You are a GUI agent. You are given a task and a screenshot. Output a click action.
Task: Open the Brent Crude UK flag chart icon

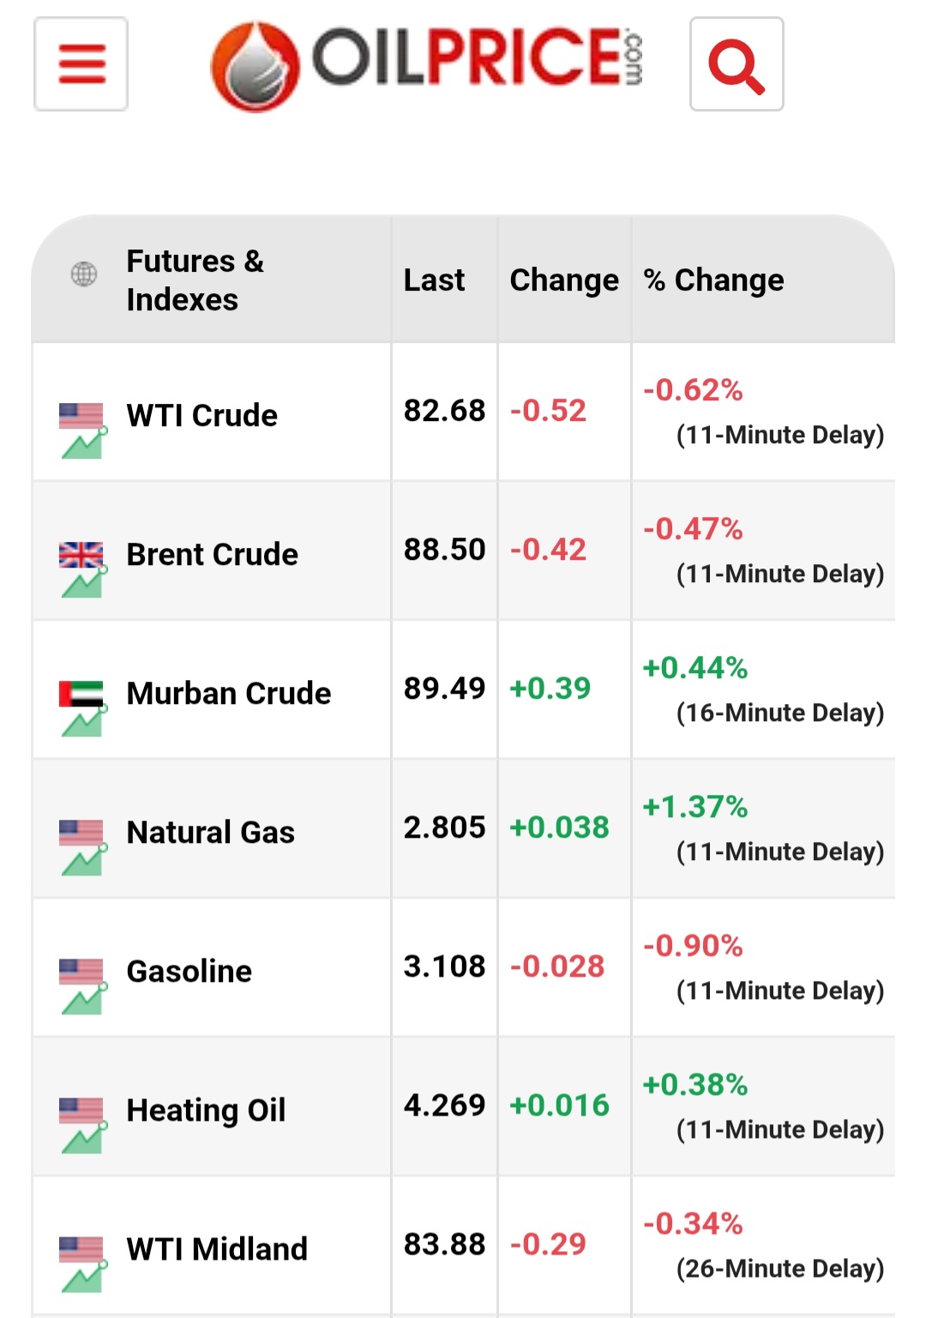(x=83, y=569)
